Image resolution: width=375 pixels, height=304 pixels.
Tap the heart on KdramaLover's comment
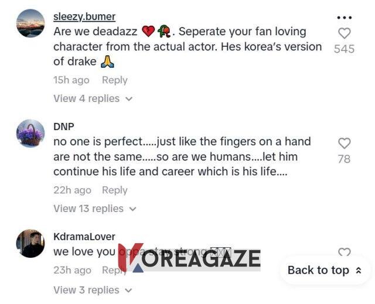tap(345, 252)
